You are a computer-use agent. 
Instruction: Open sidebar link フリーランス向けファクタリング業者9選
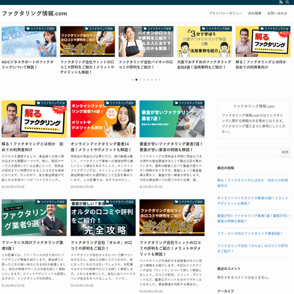[250, 234]
